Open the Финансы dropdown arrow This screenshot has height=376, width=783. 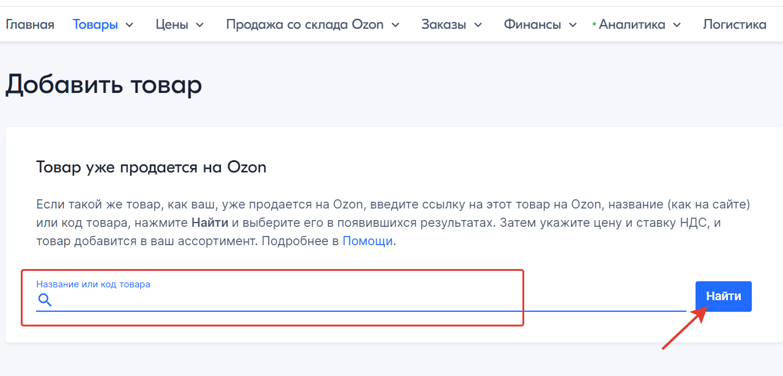click(573, 25)
